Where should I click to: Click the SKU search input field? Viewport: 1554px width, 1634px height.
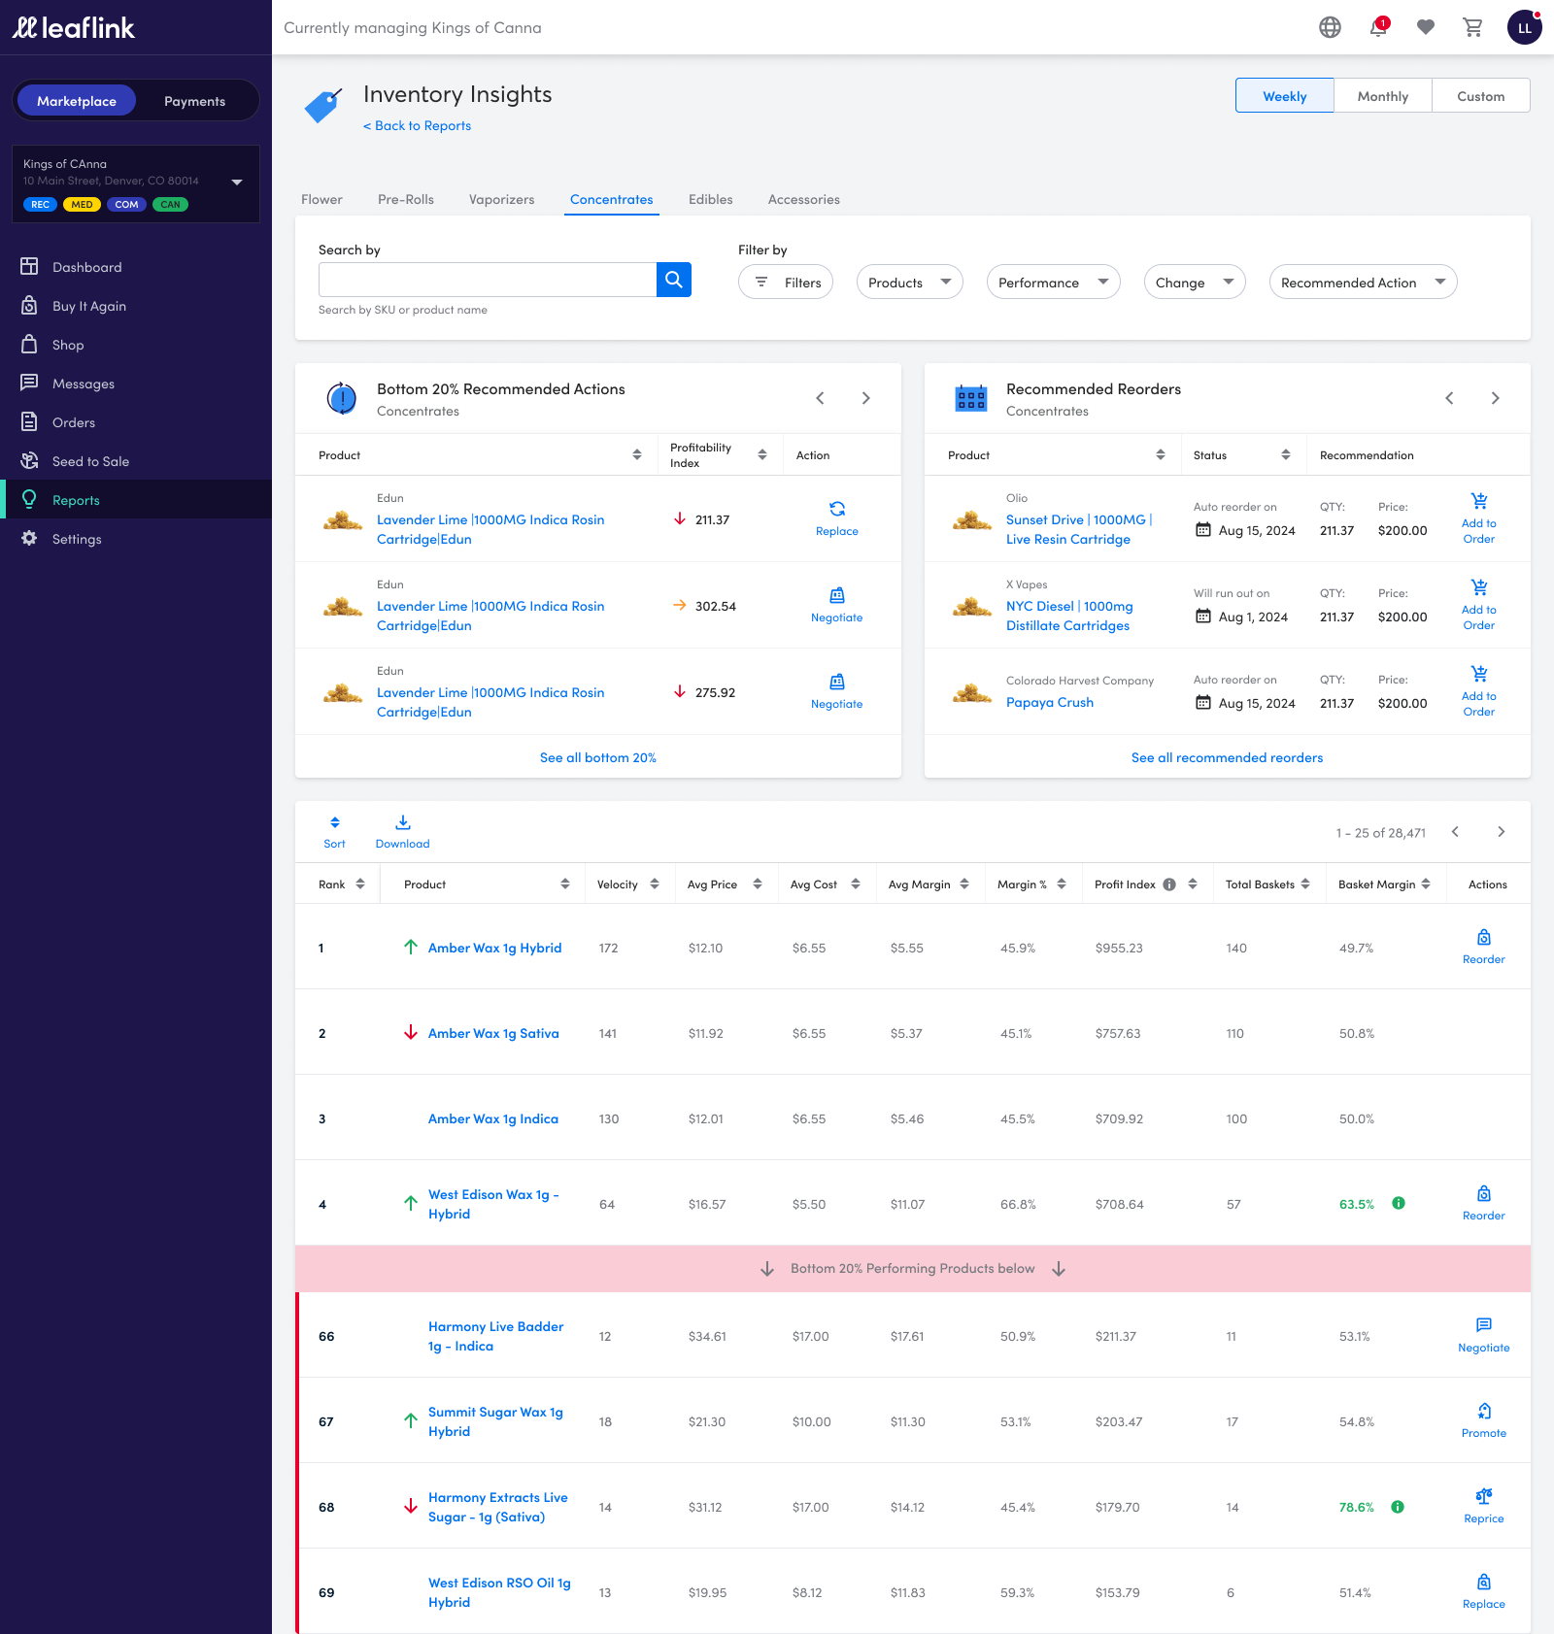(488, 281)
